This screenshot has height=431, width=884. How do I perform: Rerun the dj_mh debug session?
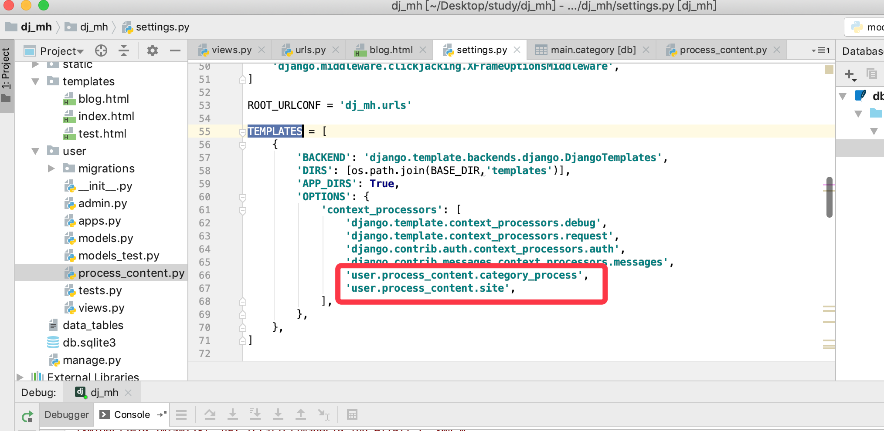pos(27,417)
